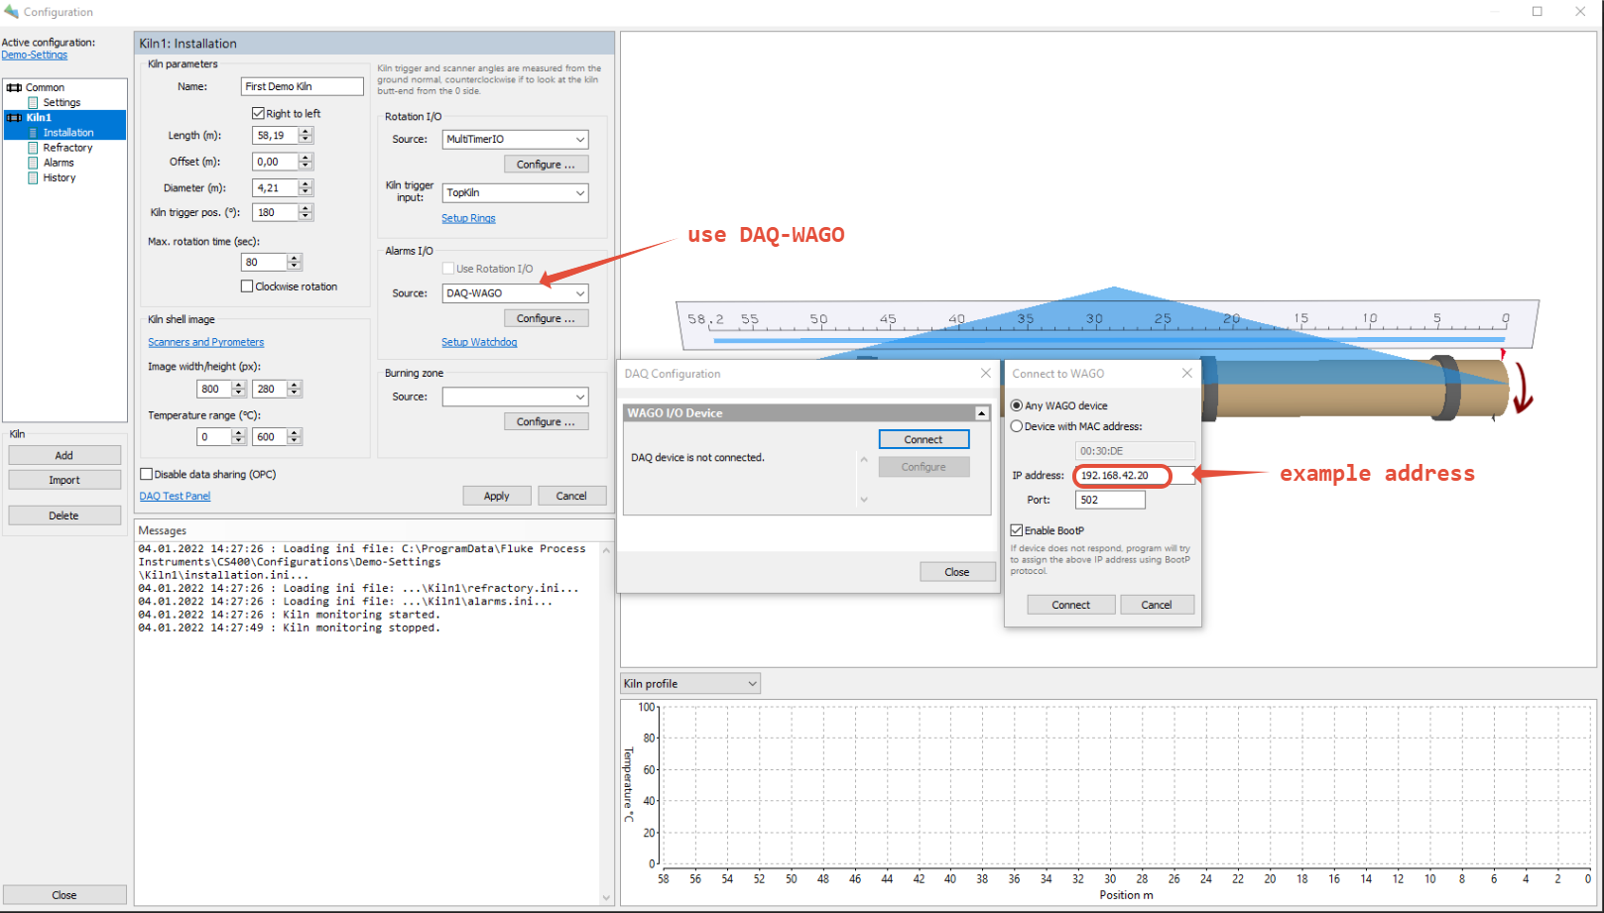Open Refractory page in tree

click(x=67, y=148)
